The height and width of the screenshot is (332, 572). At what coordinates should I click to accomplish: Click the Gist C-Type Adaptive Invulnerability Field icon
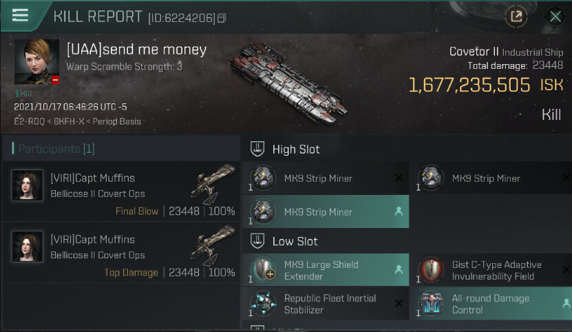[431, 270]
